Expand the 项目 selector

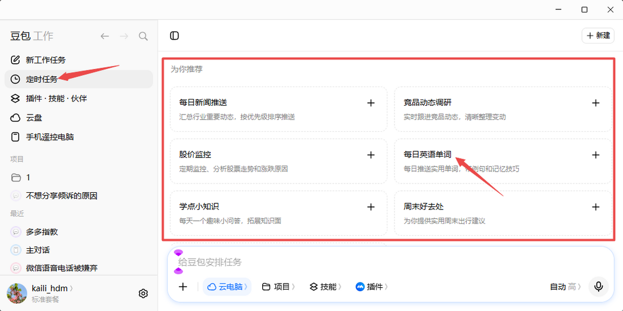278,287
